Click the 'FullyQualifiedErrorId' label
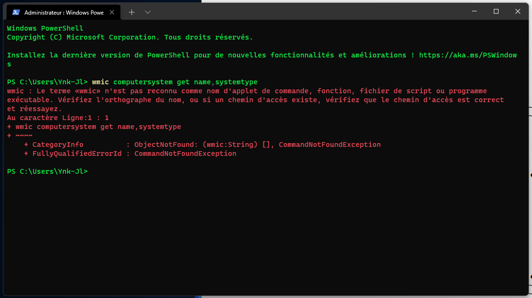The image size is (532, 298). click(77, 153)
